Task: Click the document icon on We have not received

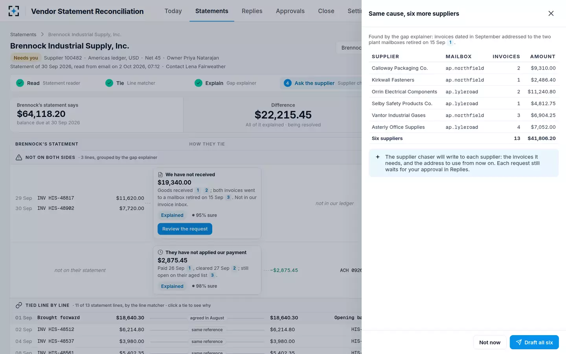Action: pyautogui.click(x=160, y=175)
